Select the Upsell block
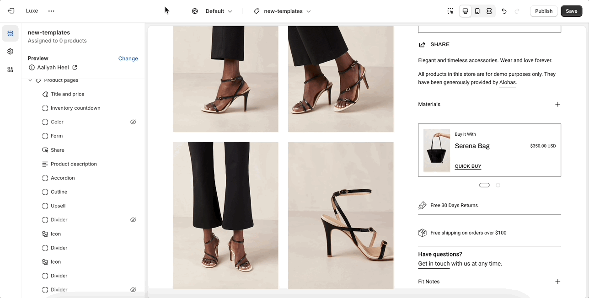The image size is (589, 298). click(58, 206)
